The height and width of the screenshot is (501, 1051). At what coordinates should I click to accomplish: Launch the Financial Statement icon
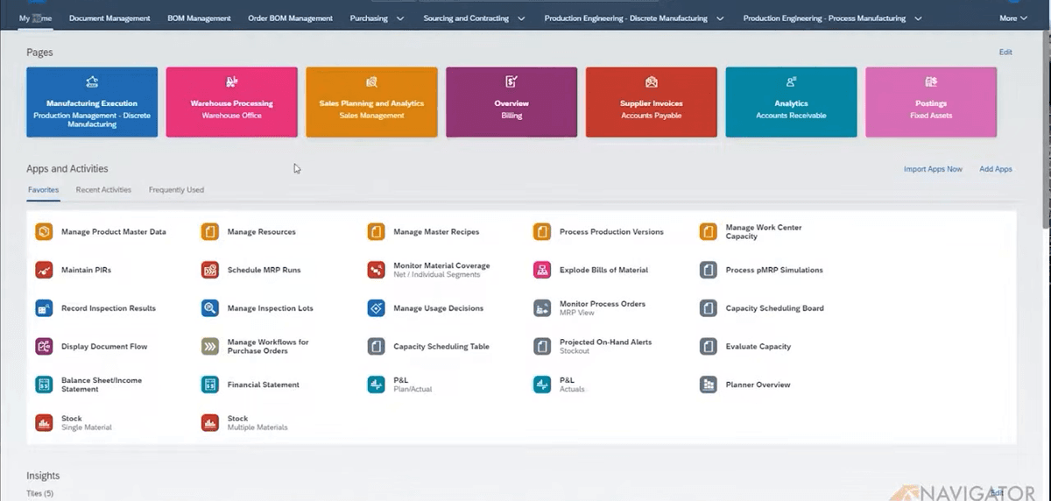(210, 385)
